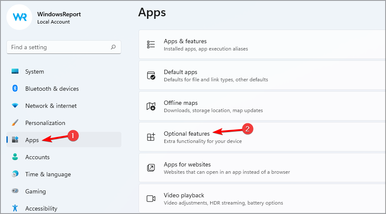Viewport: 386px width, 214px height.
Task: Click the Time & language globe icon
Action: pyautogui.click(x=15, y=174)
